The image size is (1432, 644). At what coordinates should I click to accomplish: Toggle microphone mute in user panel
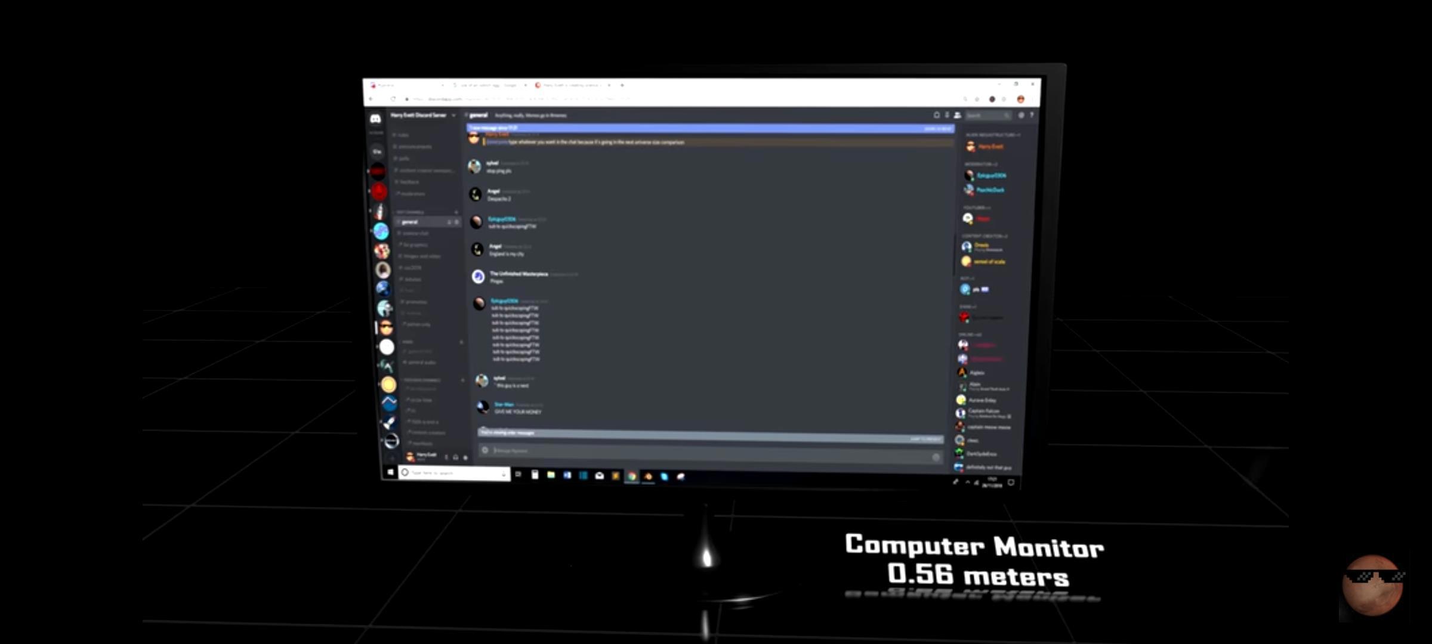[446, 457]
